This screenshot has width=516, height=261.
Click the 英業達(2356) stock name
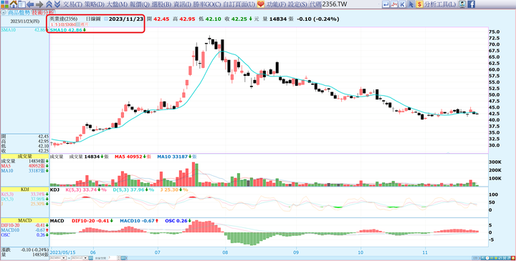coord(64,19)
